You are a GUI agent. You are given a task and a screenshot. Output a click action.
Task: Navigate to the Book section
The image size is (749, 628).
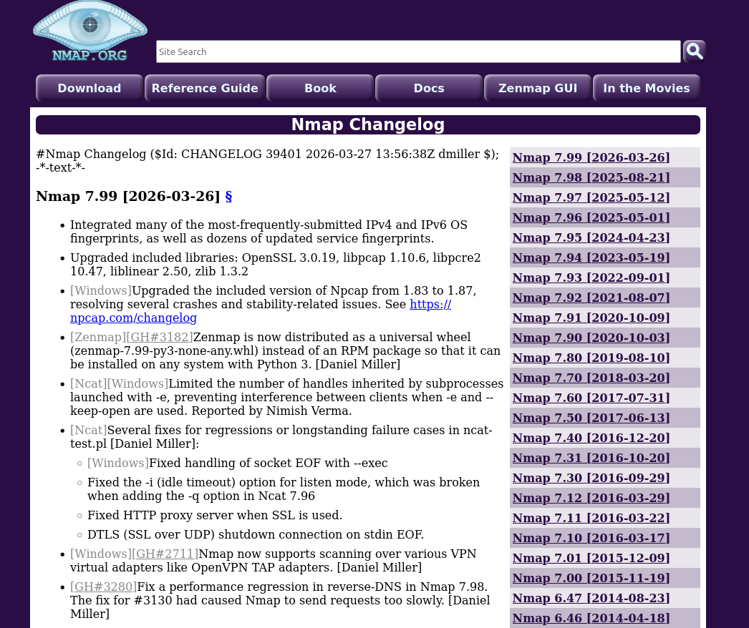320,88
